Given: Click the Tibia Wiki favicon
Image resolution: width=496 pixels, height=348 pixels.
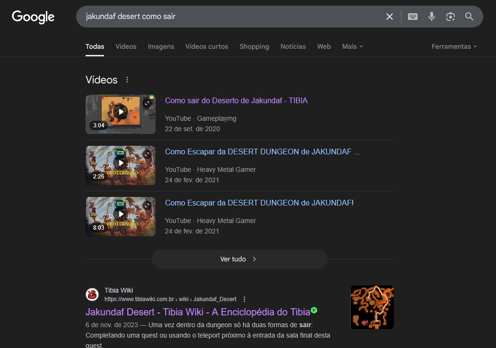Looking at the screenshot, I should (92, 294).
